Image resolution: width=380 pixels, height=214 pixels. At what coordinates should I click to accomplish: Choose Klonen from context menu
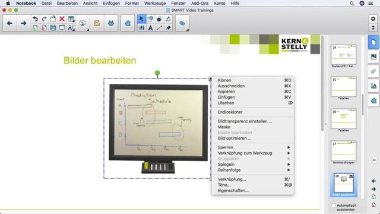tap(252, 80)
